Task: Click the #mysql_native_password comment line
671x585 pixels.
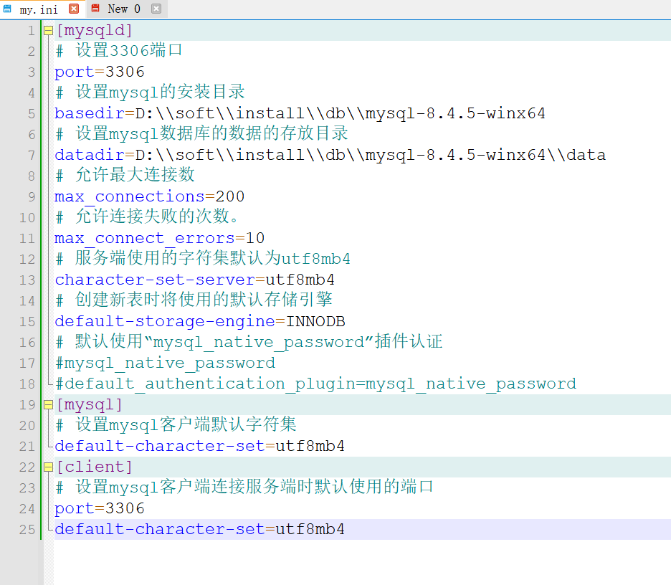Action: coord(165,363)
